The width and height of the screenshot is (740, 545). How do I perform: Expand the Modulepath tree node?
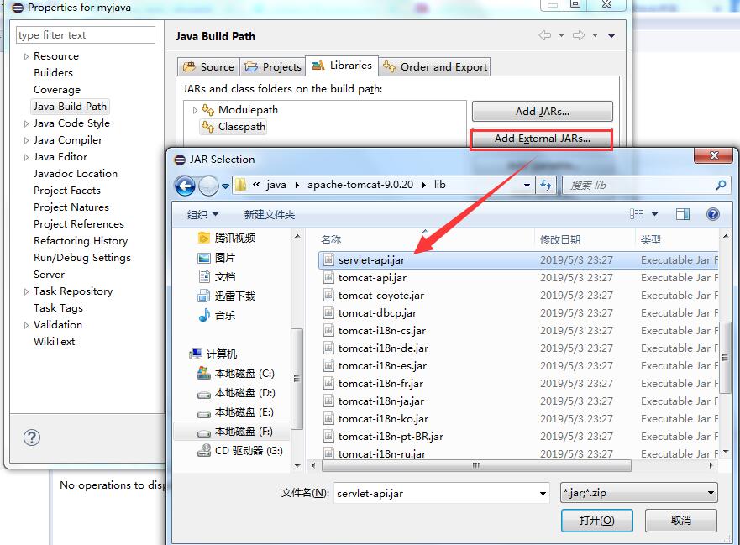196,110
